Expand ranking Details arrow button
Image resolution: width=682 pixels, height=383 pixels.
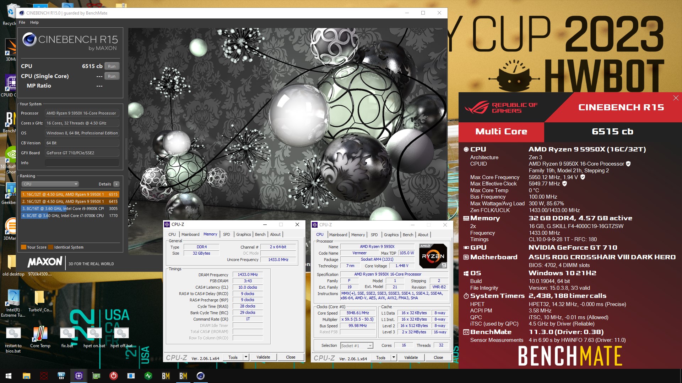point(116,184)
